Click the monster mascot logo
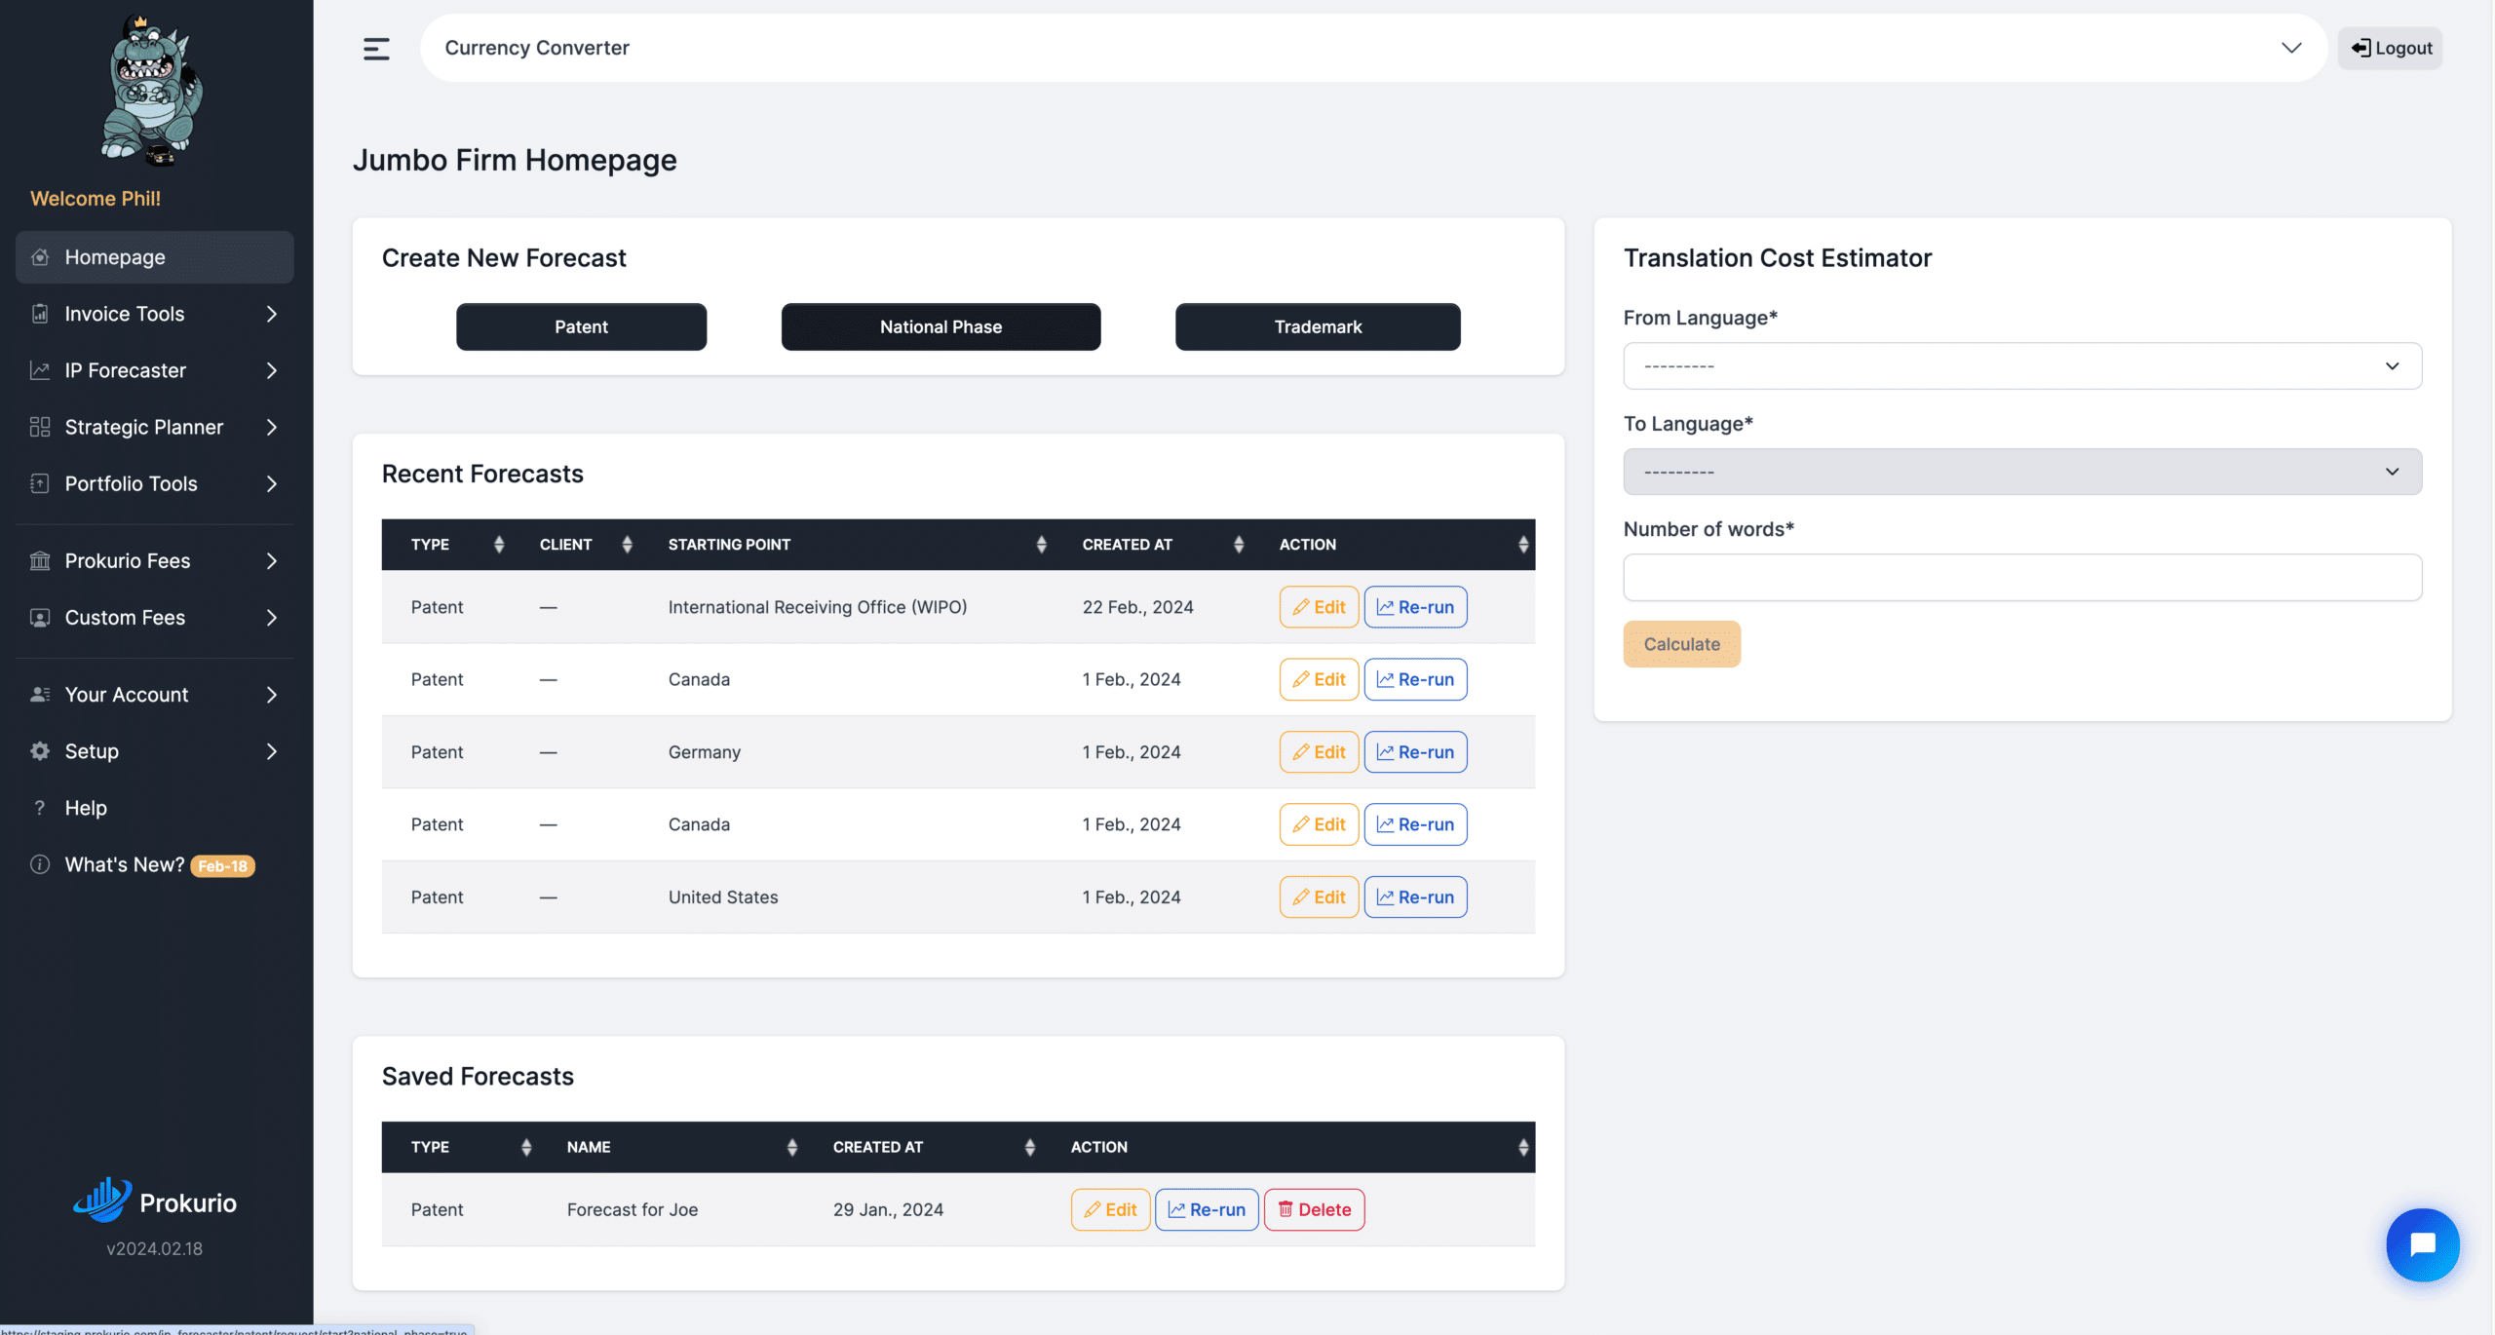Screen dimensions: 2495x1335 (153, 90)
